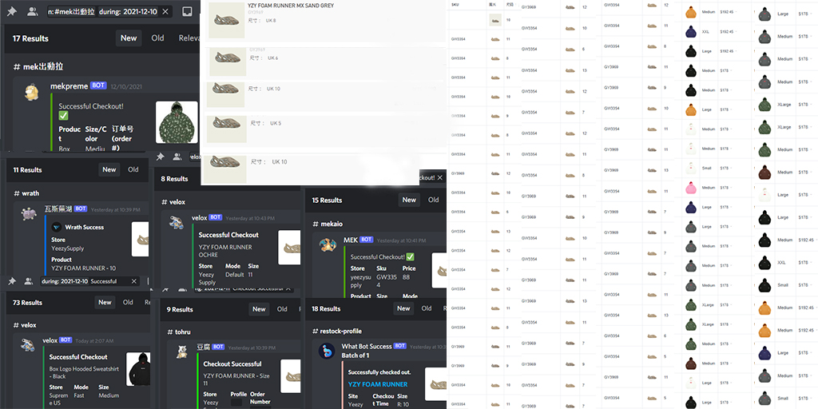Open foam runner thumbnail in What Bot Success message

point(435,384)
